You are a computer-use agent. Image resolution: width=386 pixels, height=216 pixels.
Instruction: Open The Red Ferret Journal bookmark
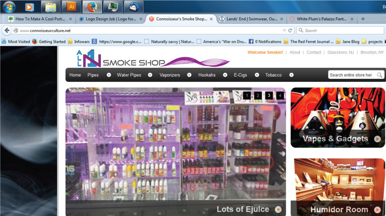click(309, 41)
